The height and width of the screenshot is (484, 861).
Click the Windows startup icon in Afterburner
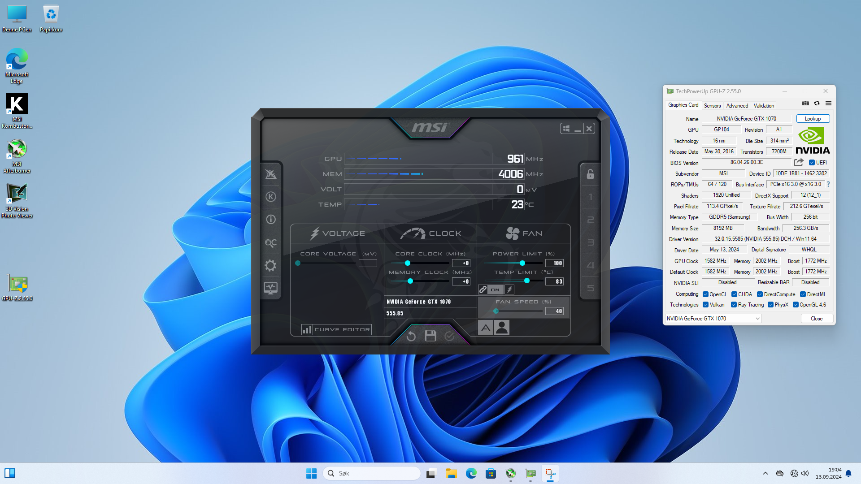coord(566,129)
